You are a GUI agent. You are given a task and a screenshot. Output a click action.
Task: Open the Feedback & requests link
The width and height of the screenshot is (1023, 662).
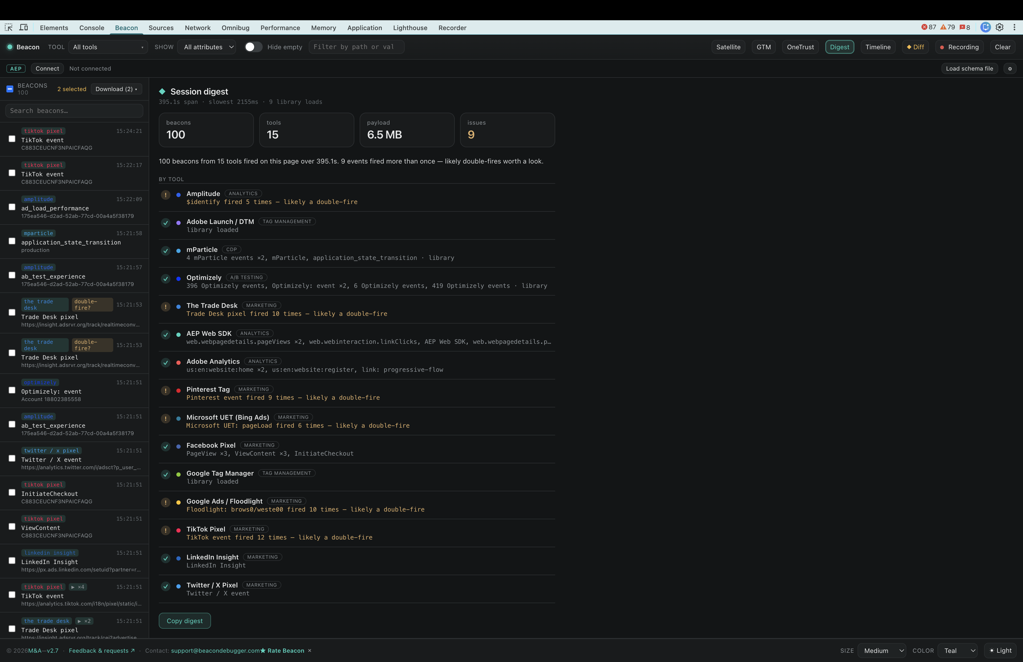tap(102, 650)
